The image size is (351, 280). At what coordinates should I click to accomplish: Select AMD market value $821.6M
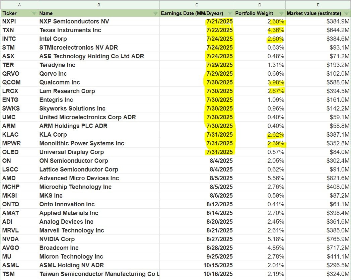point(318,179)
